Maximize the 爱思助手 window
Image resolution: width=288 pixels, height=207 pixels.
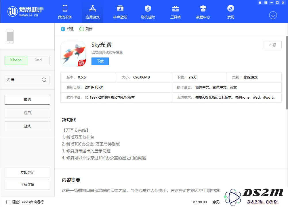pyautogui.click(x=277, y=3)
